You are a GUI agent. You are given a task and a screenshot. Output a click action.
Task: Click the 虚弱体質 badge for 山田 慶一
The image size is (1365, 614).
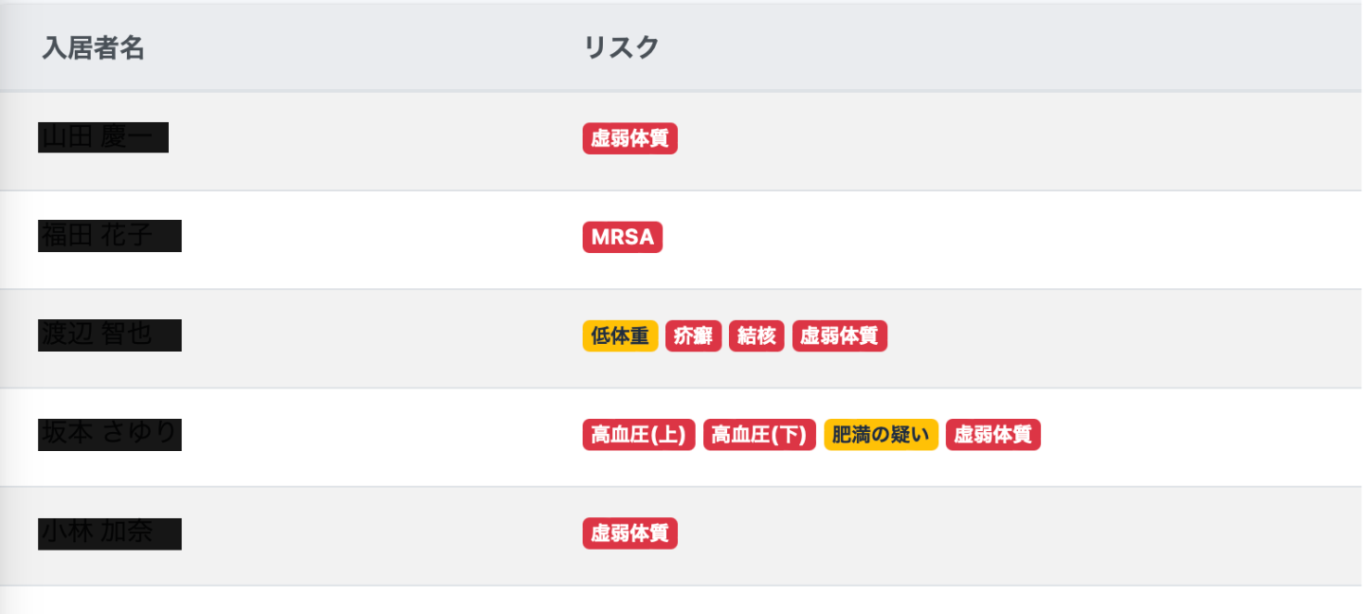629,138
